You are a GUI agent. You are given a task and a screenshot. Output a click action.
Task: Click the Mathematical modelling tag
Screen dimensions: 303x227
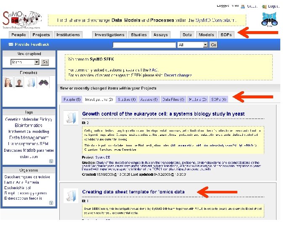coord(29,132)
